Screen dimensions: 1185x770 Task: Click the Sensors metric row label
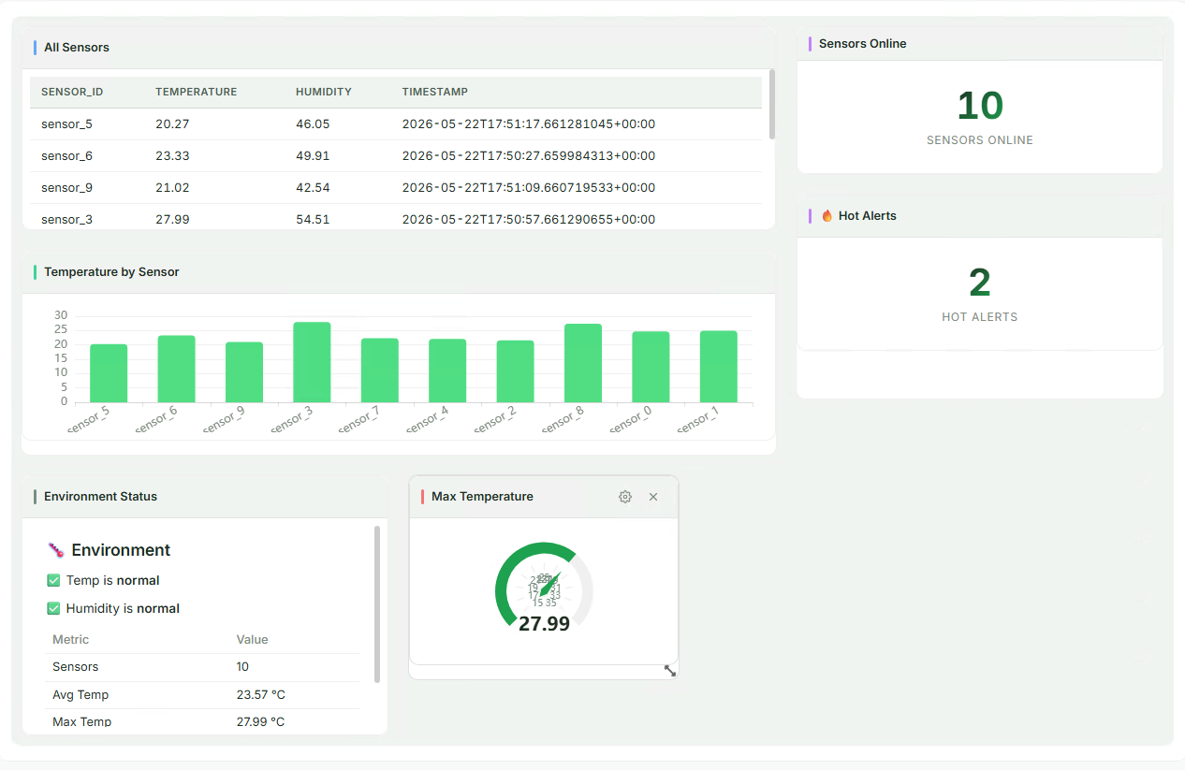(x=75, y=667)
